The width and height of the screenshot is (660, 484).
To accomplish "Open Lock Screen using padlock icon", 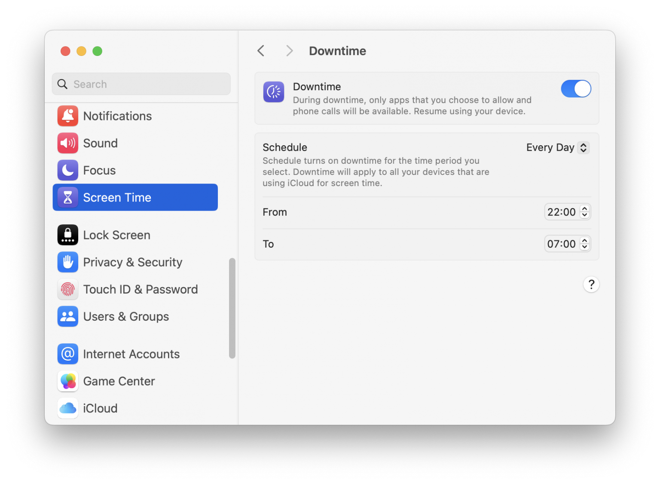I will [67, 235].
